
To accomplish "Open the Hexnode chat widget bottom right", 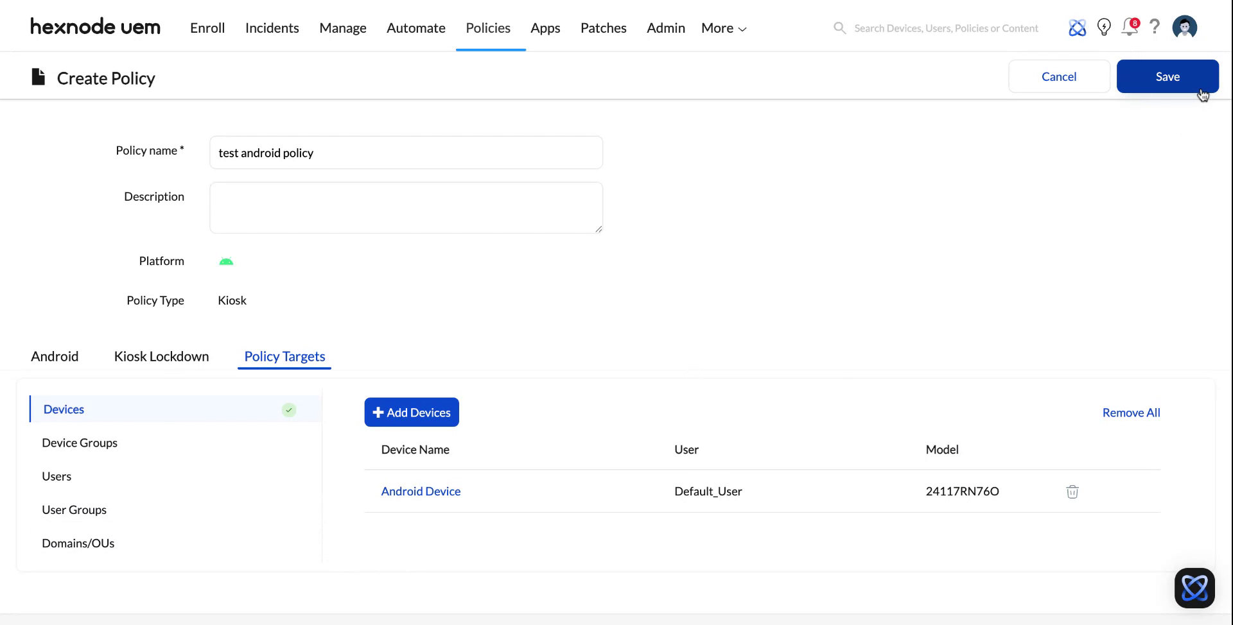I will 1194,587.
